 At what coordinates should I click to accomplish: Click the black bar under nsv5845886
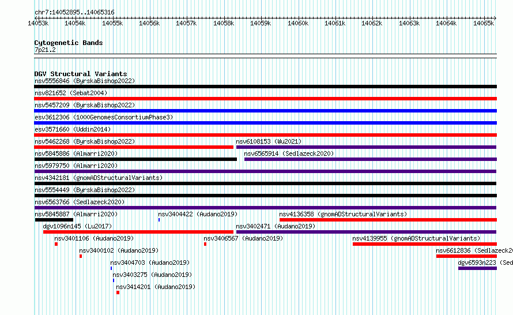pyautogui.click(x=136, y=159)
